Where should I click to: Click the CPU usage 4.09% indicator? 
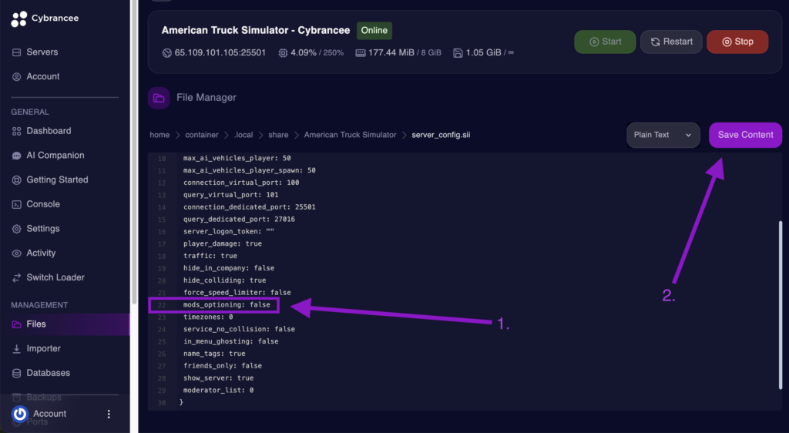(x=311, y=53)
